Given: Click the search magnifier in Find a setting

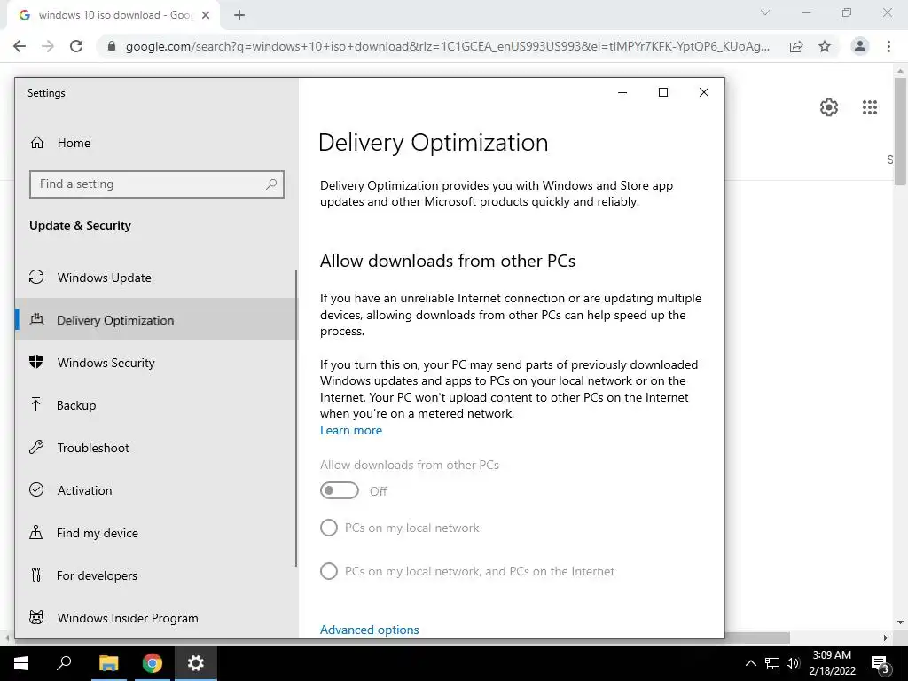Looking at the screenshot, I should tap(271, 184).
